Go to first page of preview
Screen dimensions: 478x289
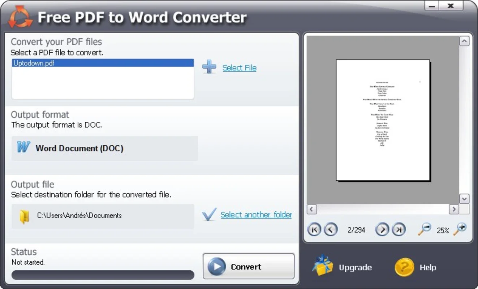click(314, 229)
